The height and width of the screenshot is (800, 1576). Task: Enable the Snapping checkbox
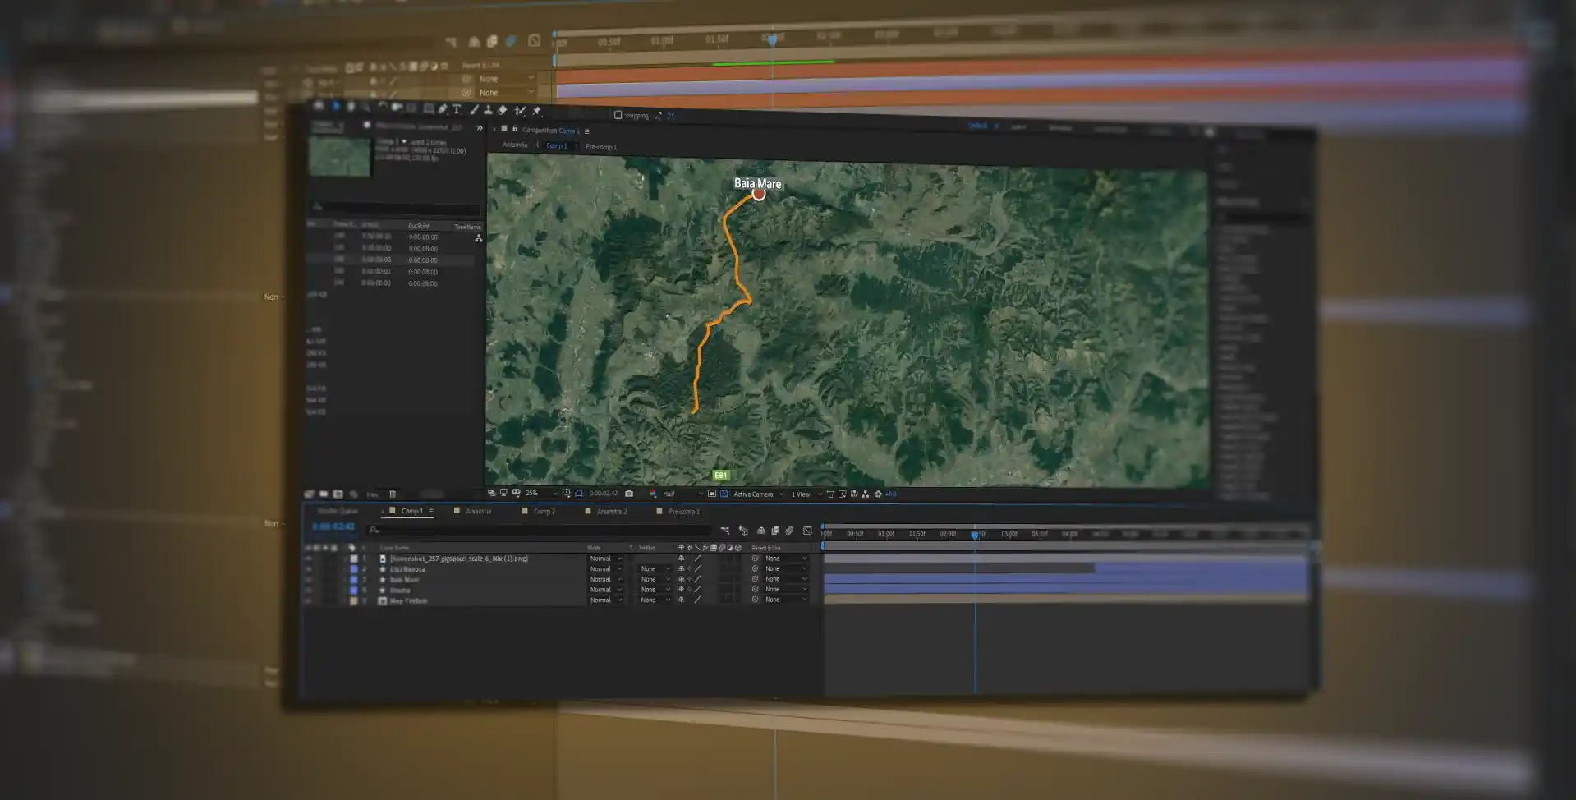[x=618, y=115]
